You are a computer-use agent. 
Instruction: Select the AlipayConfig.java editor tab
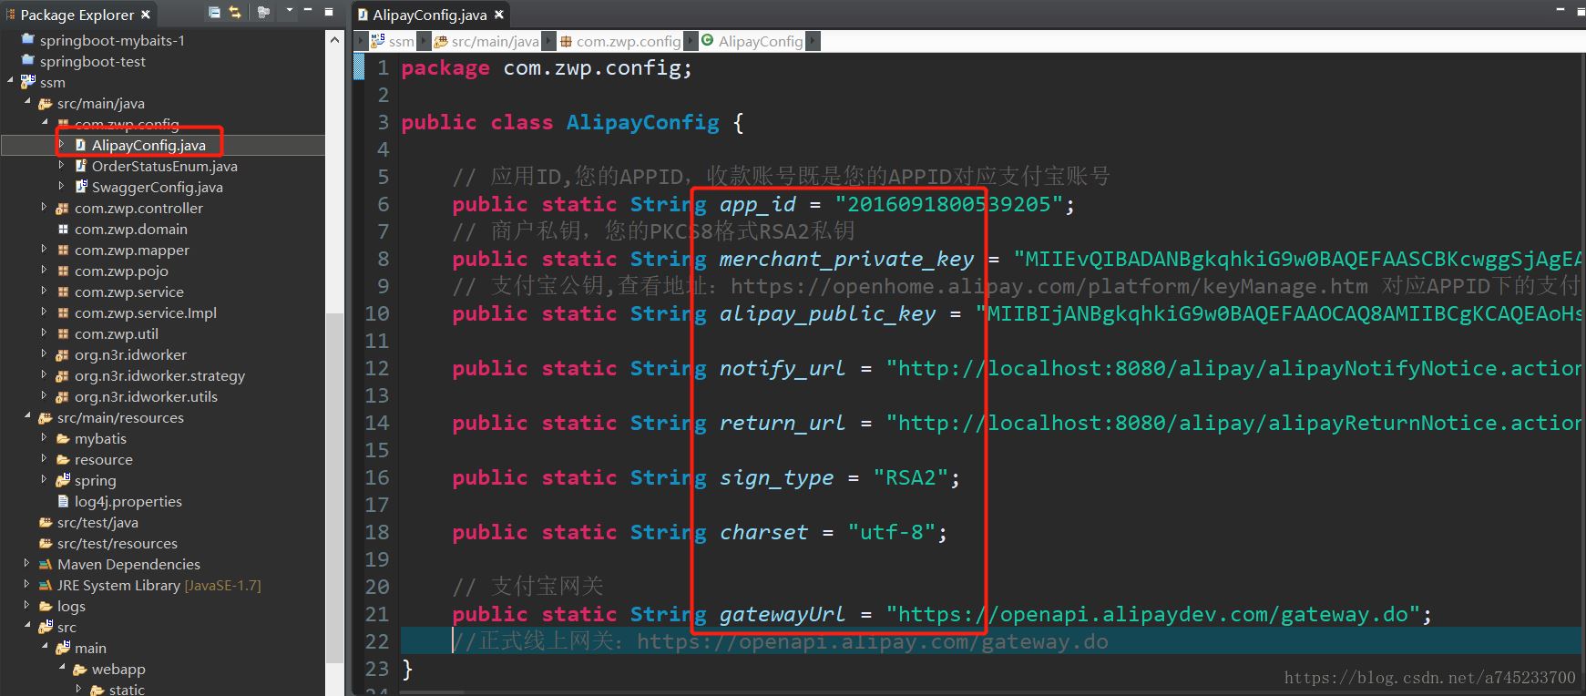click(x=429, y=15)
